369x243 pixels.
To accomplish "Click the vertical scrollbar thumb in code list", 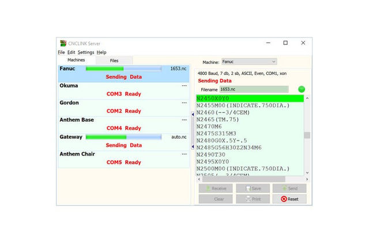I will point(307,135).
